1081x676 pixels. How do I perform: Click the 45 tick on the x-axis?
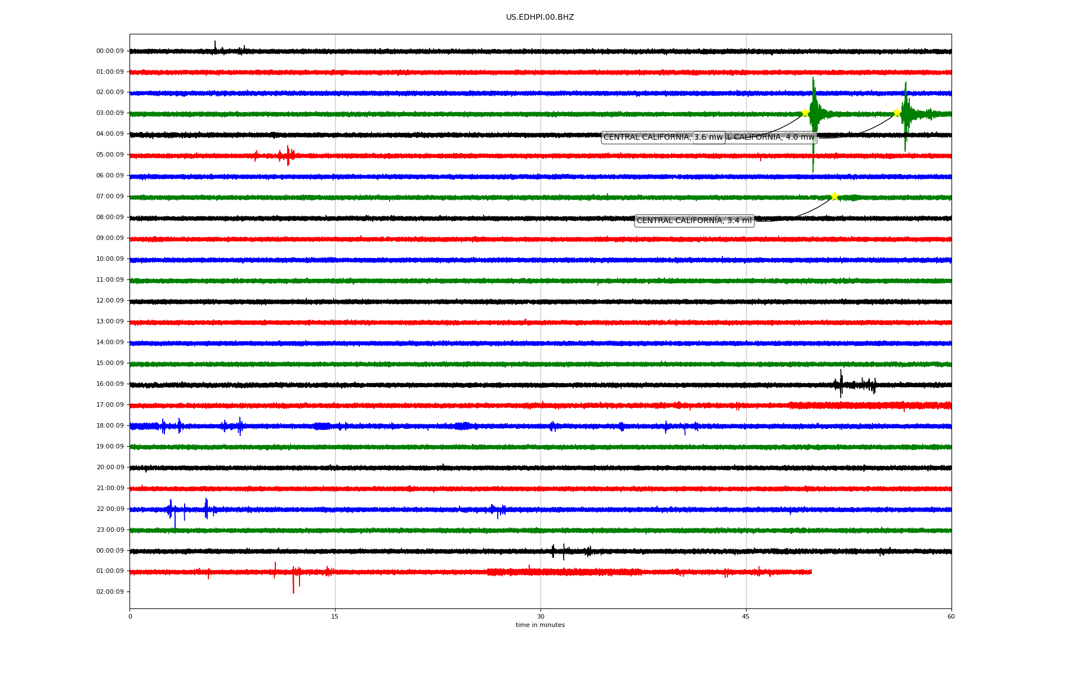pyautogui.click(x=746, y=616)
